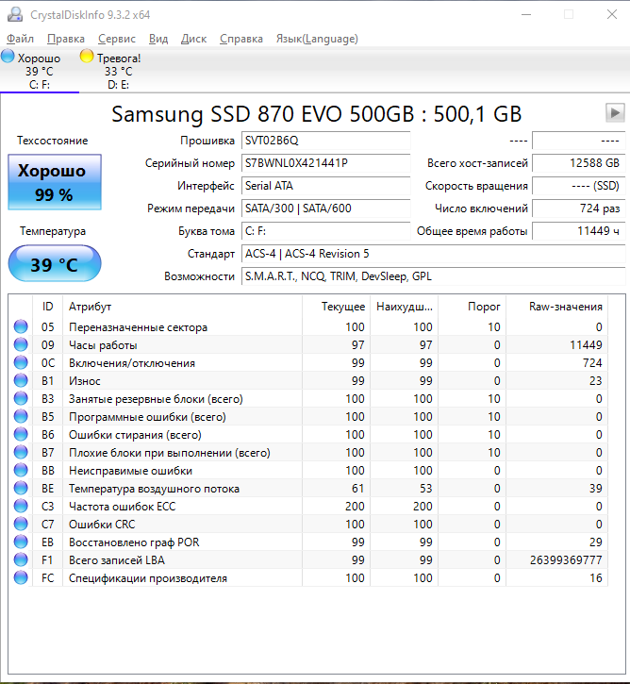This screenshot has width=630, height=684.
Task: Click the Текущее column header
Action: pyautogui.click(x=336, y=307)
